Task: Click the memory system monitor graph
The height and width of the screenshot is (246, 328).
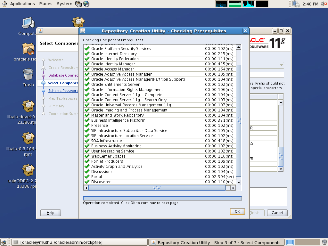Action: pyautogui.click(x=235, y=4)
